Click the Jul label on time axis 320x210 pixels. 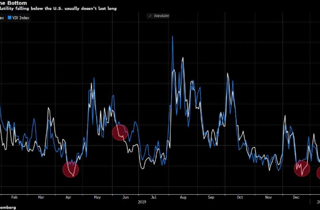click(154, 198)
